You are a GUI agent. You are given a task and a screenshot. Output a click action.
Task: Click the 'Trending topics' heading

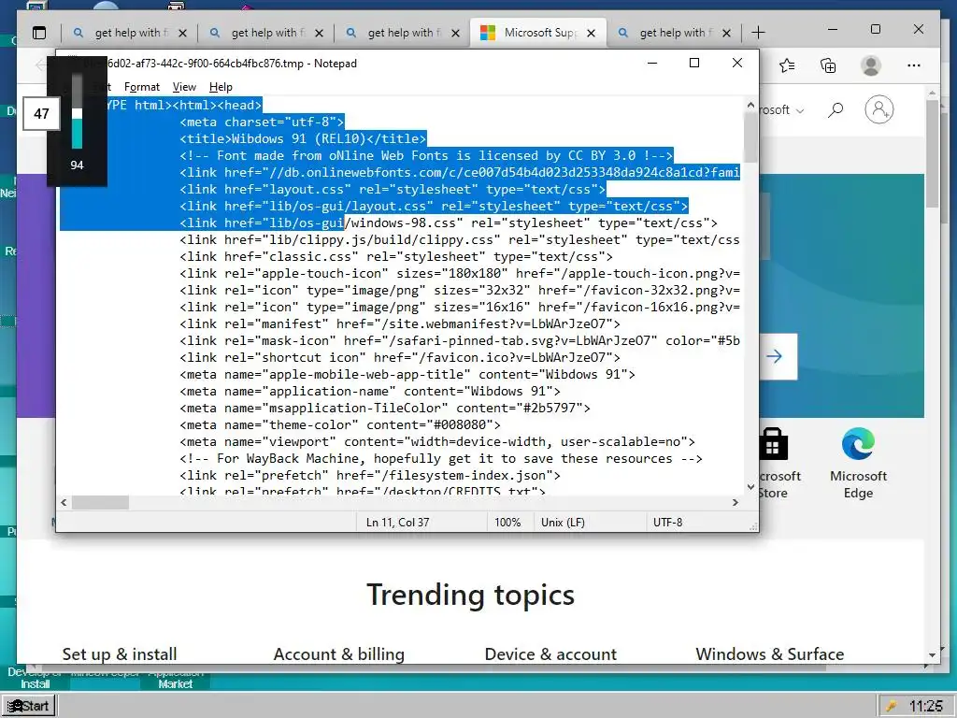471,595
